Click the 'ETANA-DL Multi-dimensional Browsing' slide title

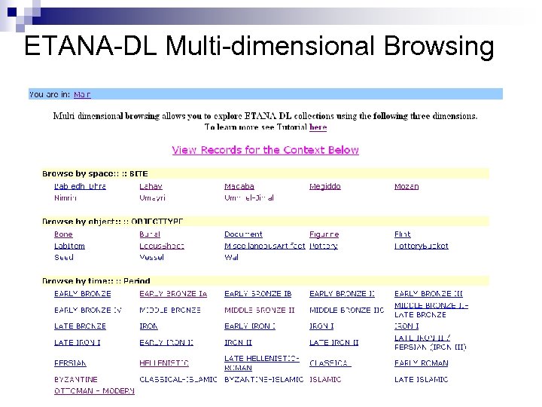click(x=259, y=46)
